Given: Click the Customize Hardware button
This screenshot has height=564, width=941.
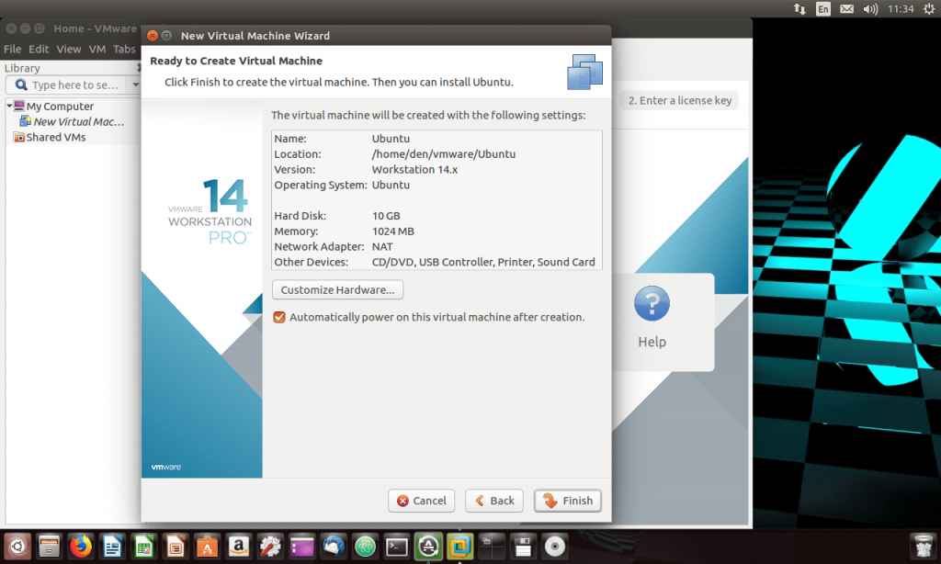Looking at the screenshot, I should point(337,289).
